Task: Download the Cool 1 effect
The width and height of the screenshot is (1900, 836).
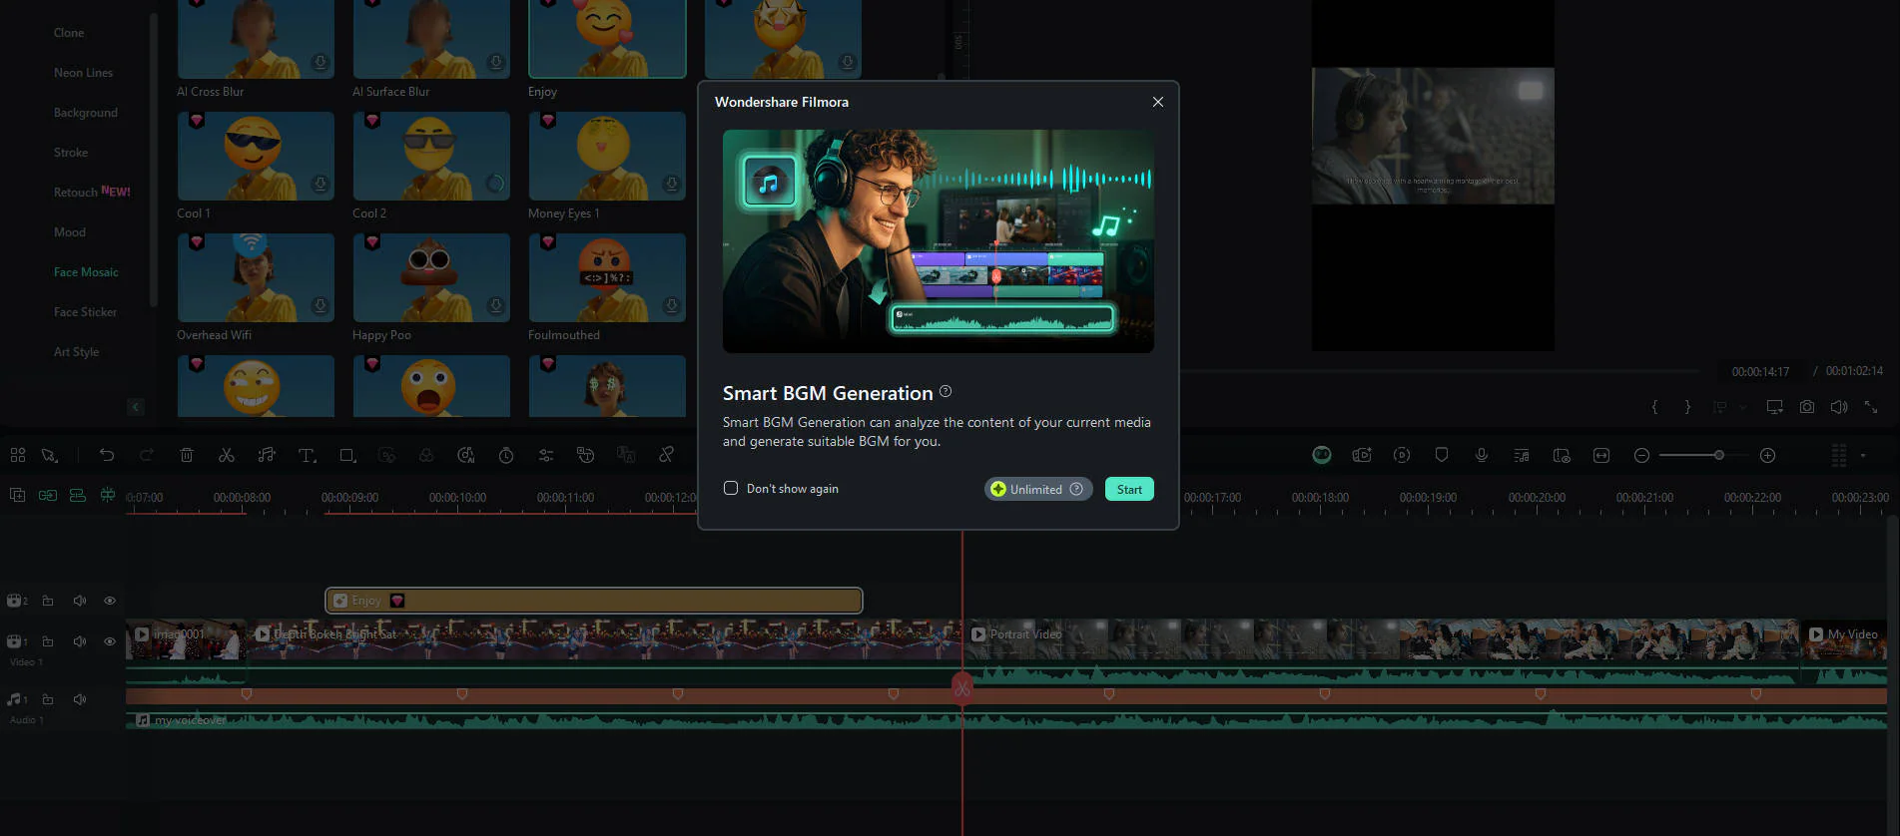Action: (x=319, y=184)
